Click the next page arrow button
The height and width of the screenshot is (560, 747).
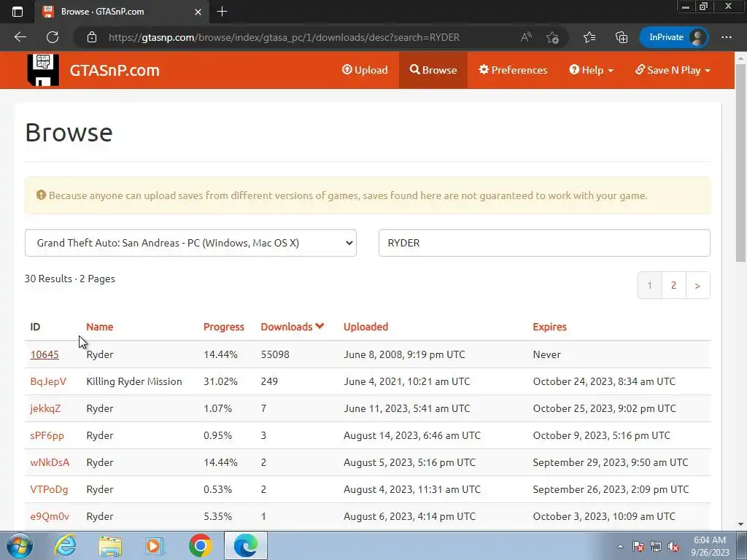[x=698, y=285]
